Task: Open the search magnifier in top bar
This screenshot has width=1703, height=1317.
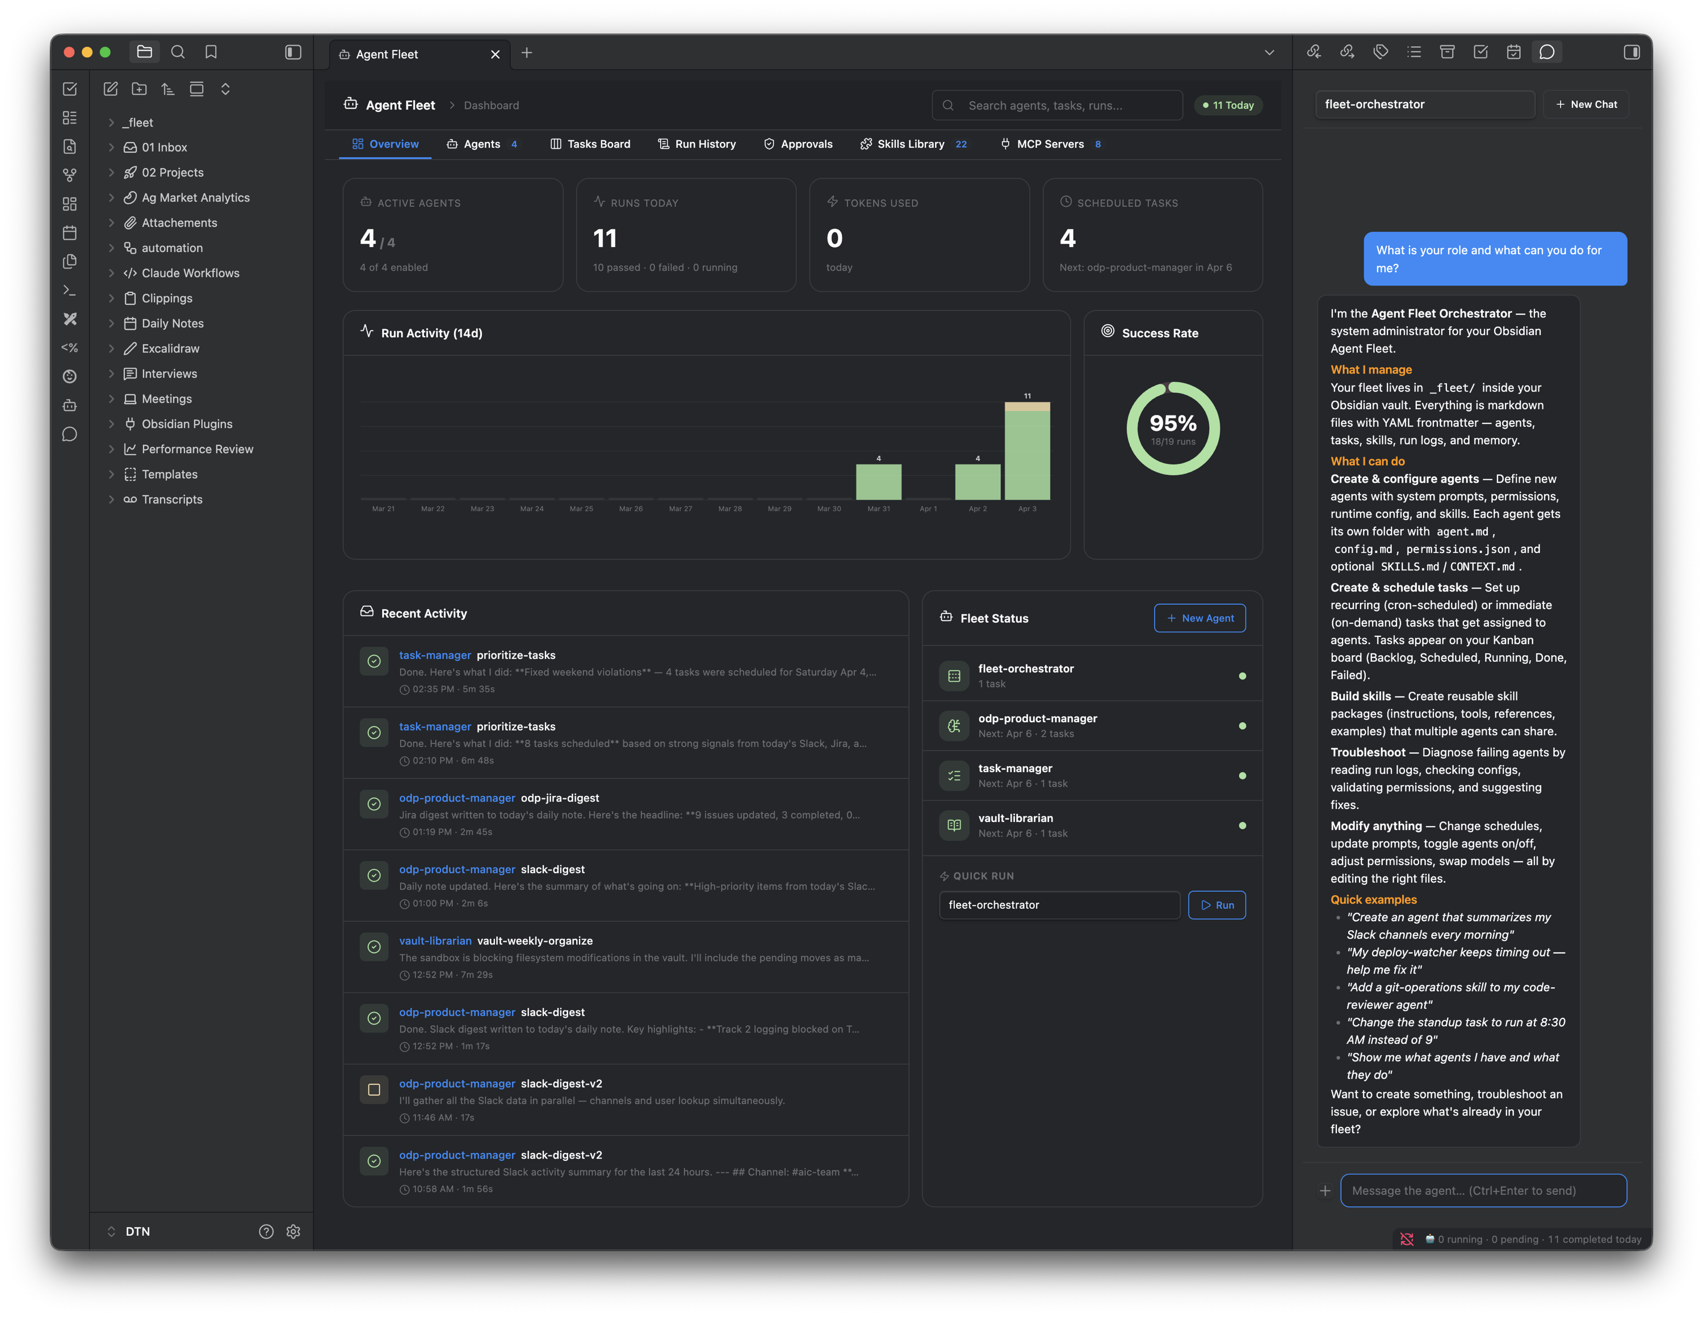Action: (x=178, y=52)
